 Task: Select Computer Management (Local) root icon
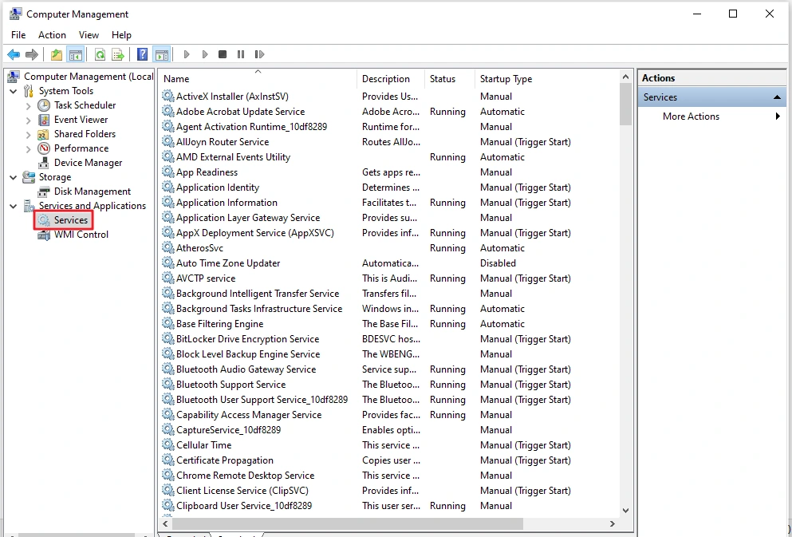14,77
